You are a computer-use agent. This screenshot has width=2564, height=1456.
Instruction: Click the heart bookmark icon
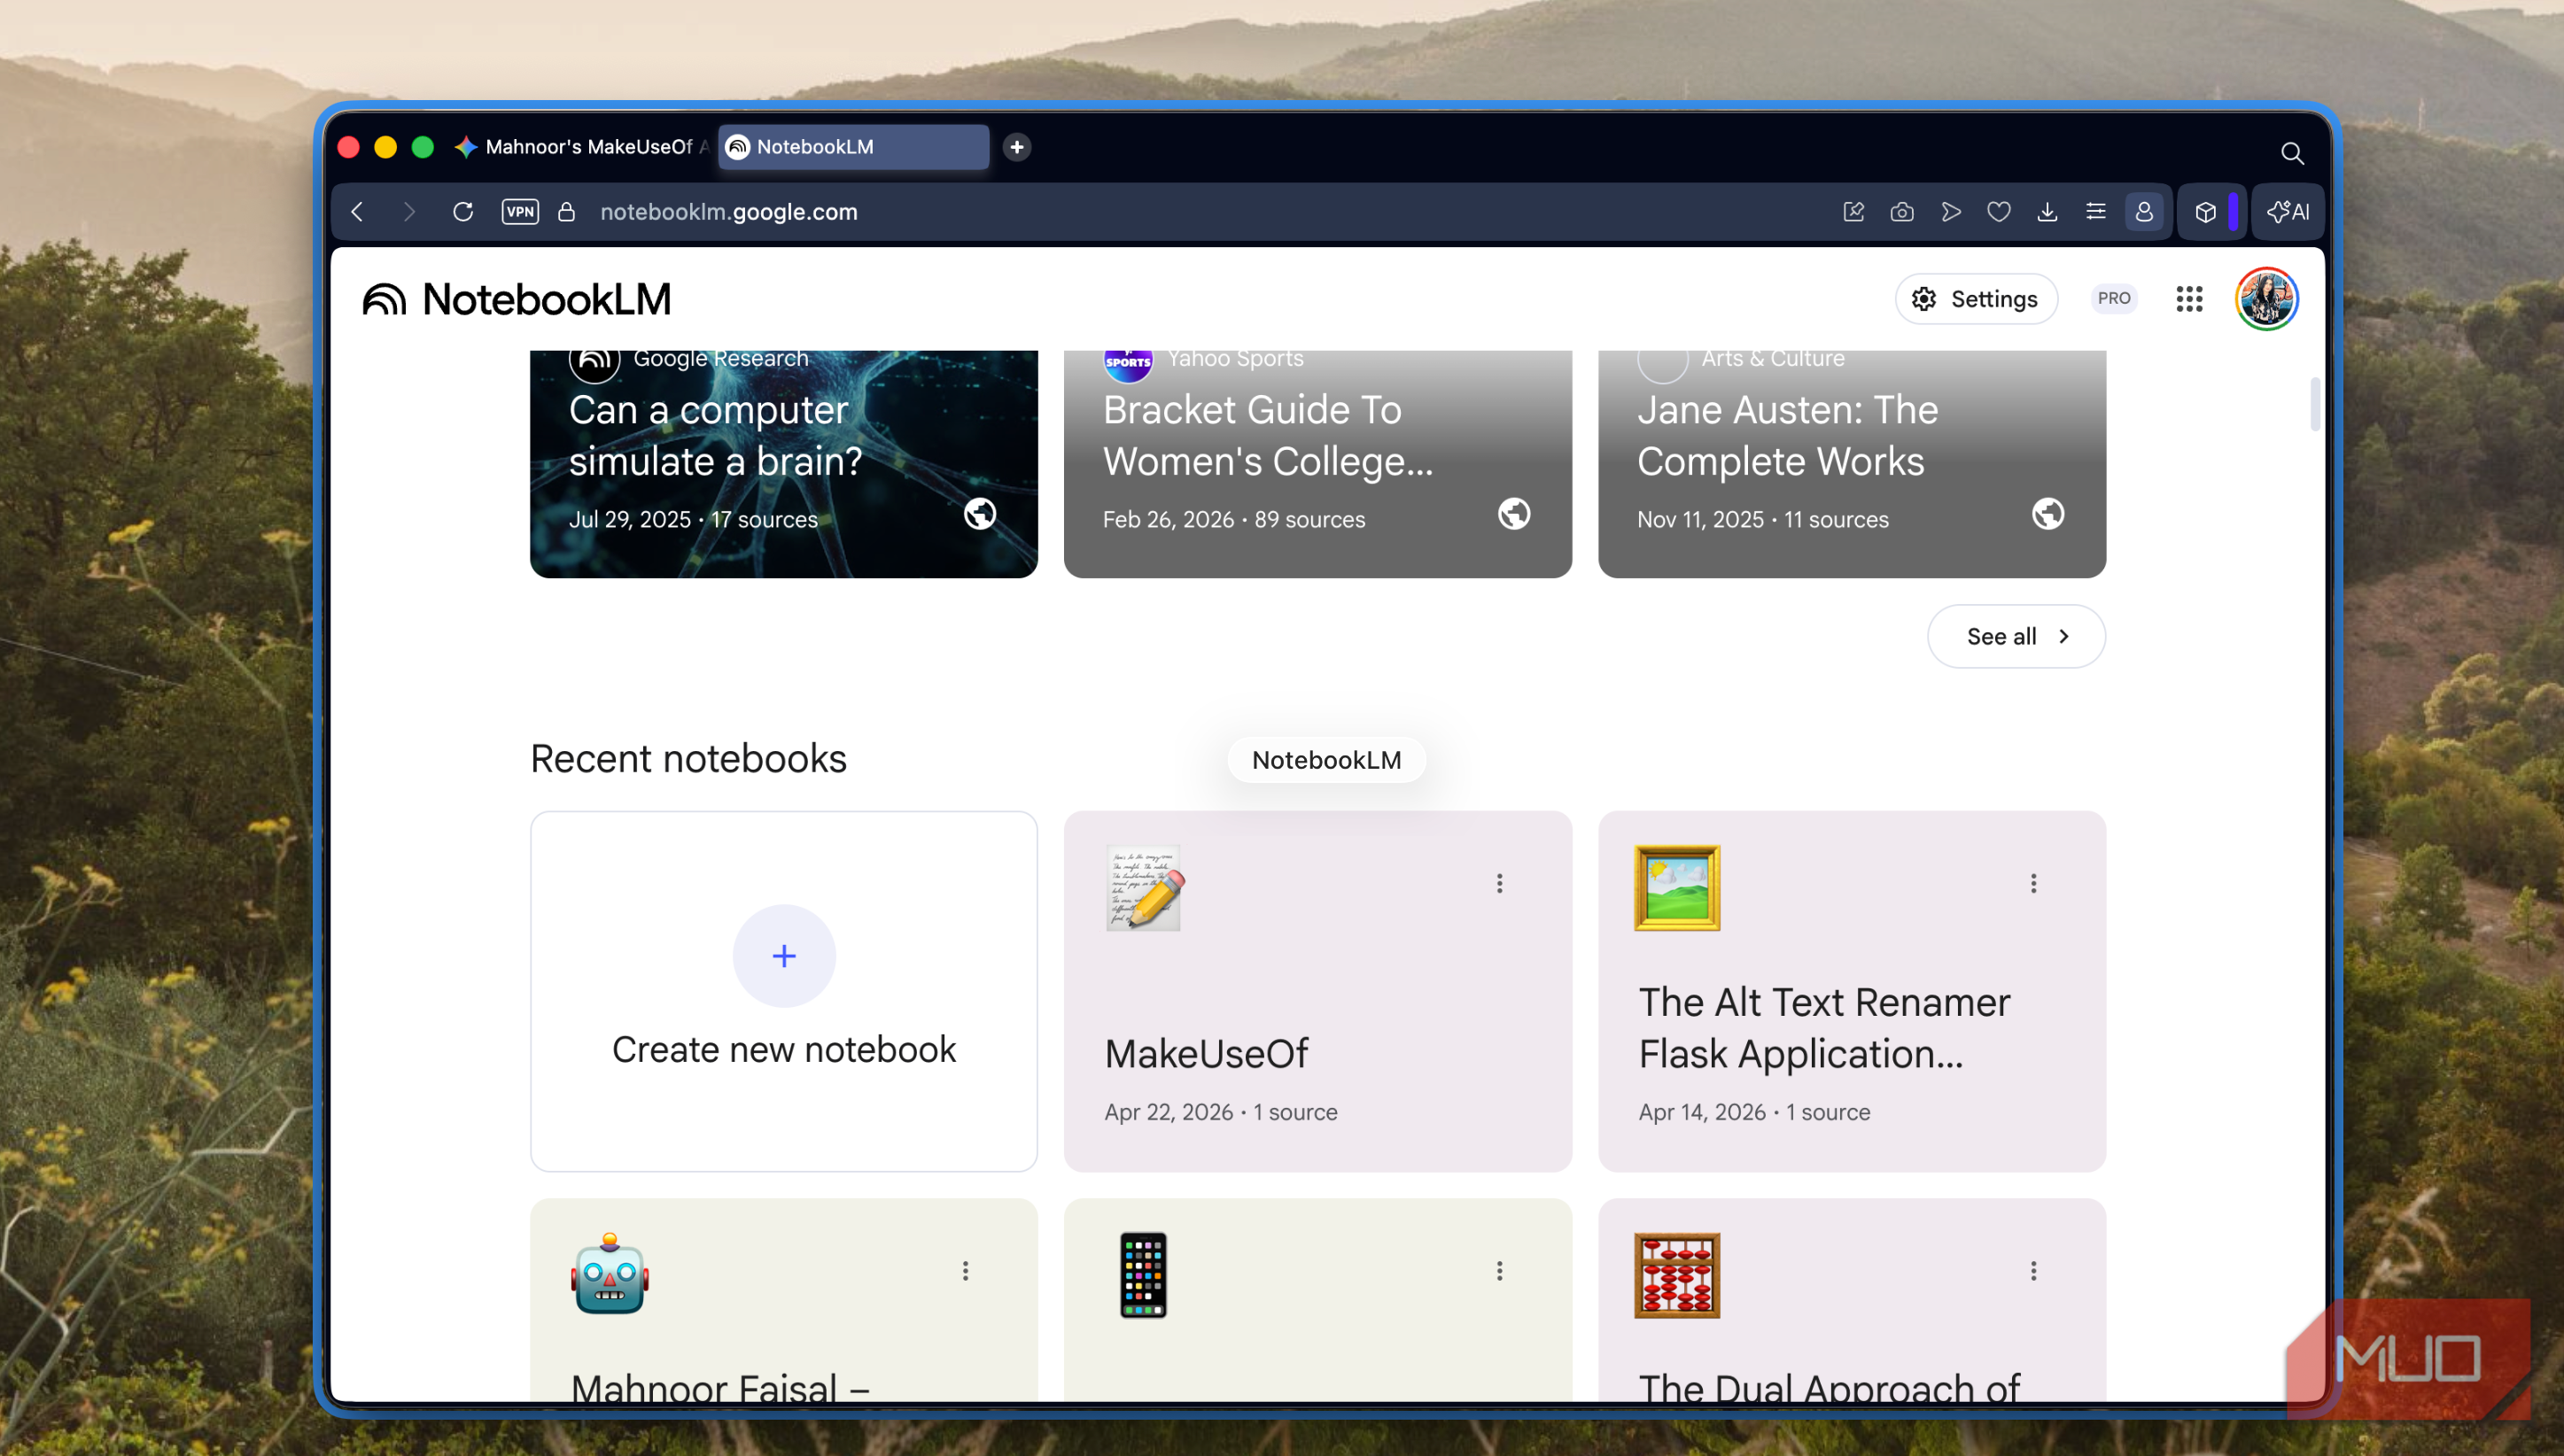point(1999,212)
